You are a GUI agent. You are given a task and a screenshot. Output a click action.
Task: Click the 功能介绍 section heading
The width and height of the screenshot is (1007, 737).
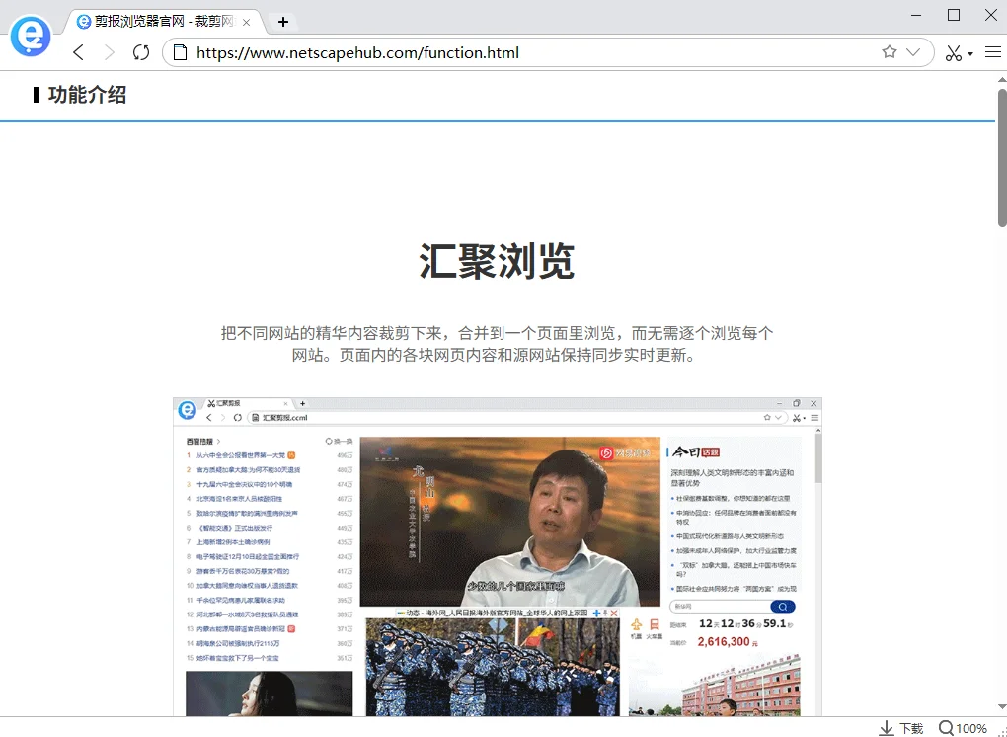(87, 95)
